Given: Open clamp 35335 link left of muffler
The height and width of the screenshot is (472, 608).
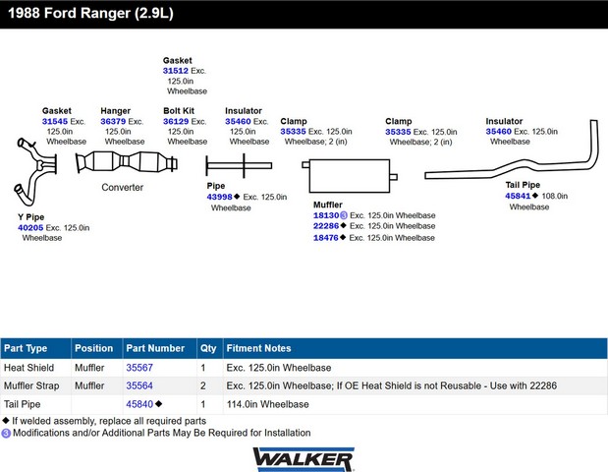Looking at the screenshot, I should 293,132.
